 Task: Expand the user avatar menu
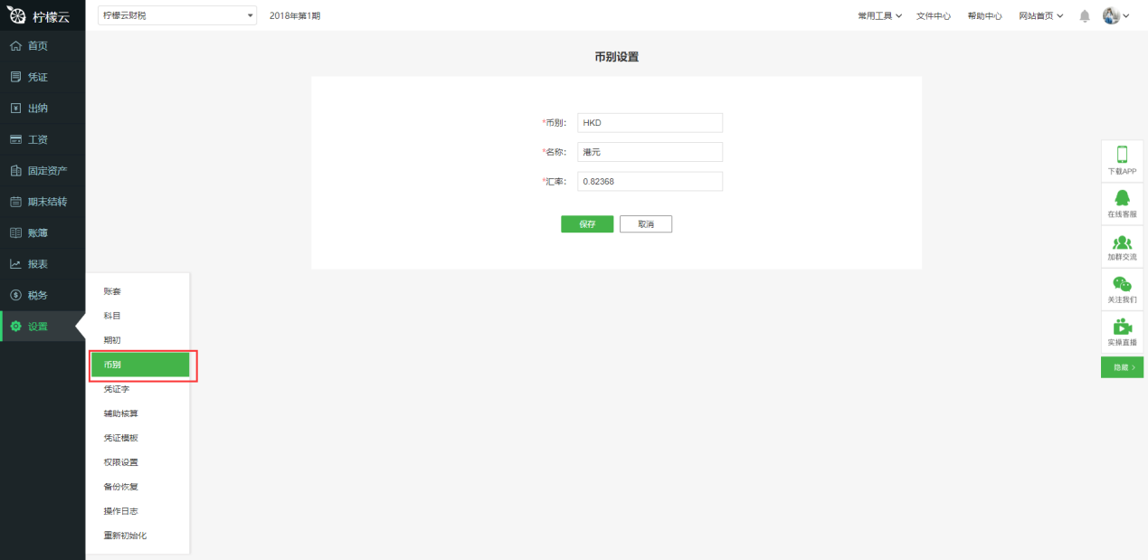coord(1116,15)
